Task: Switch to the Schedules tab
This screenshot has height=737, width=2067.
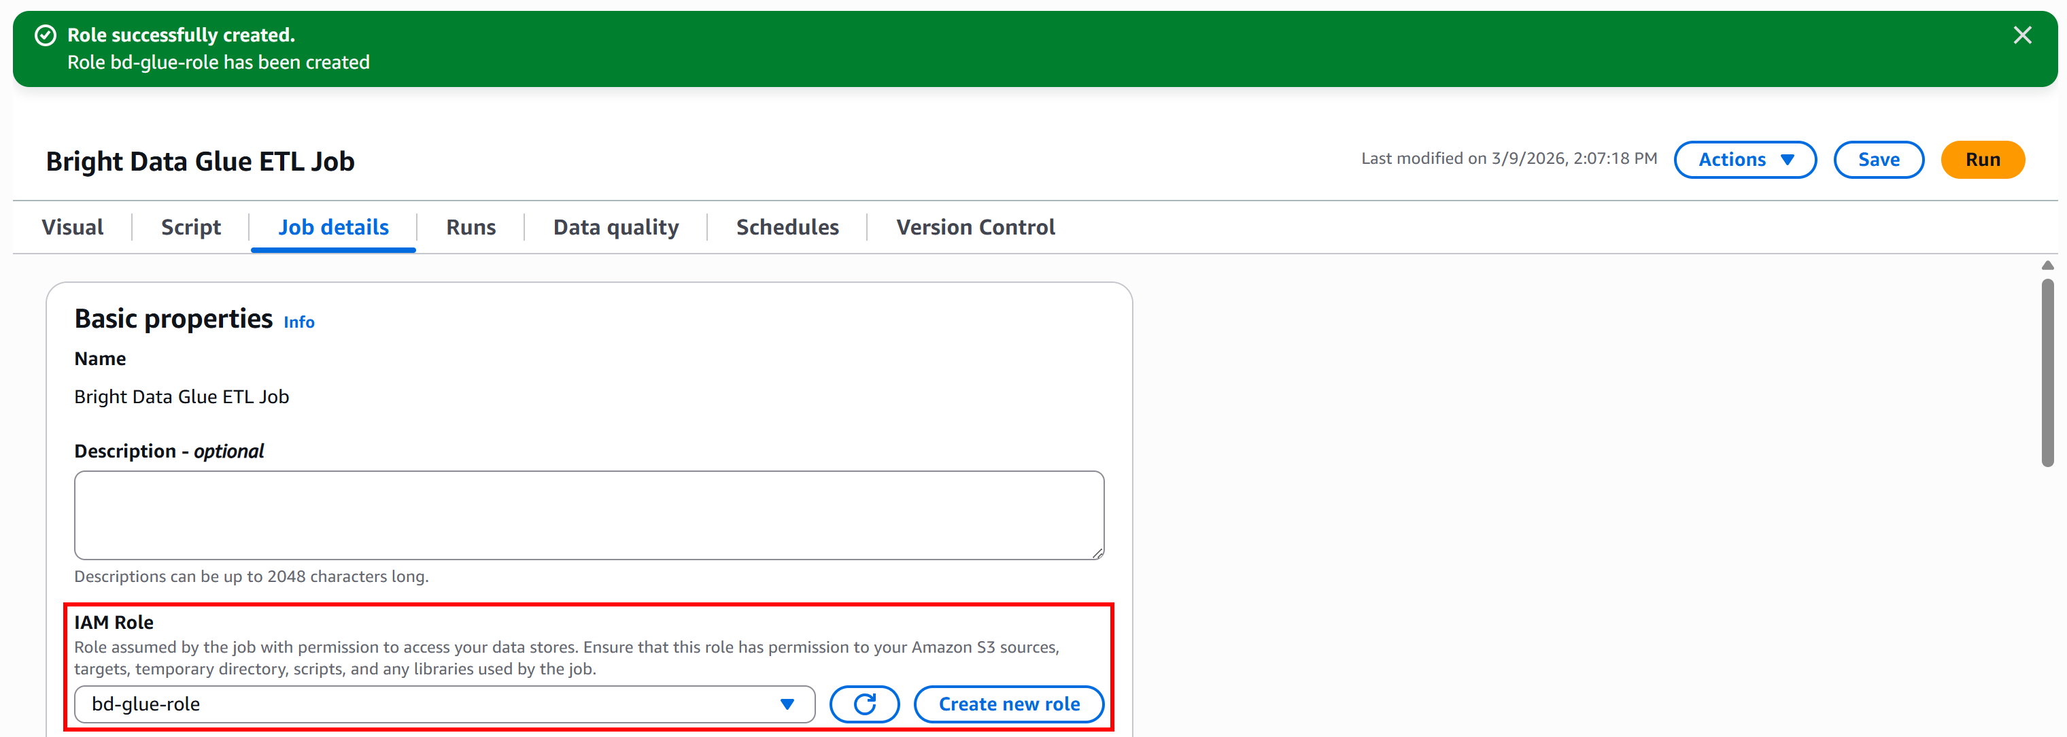Action: 787,228
